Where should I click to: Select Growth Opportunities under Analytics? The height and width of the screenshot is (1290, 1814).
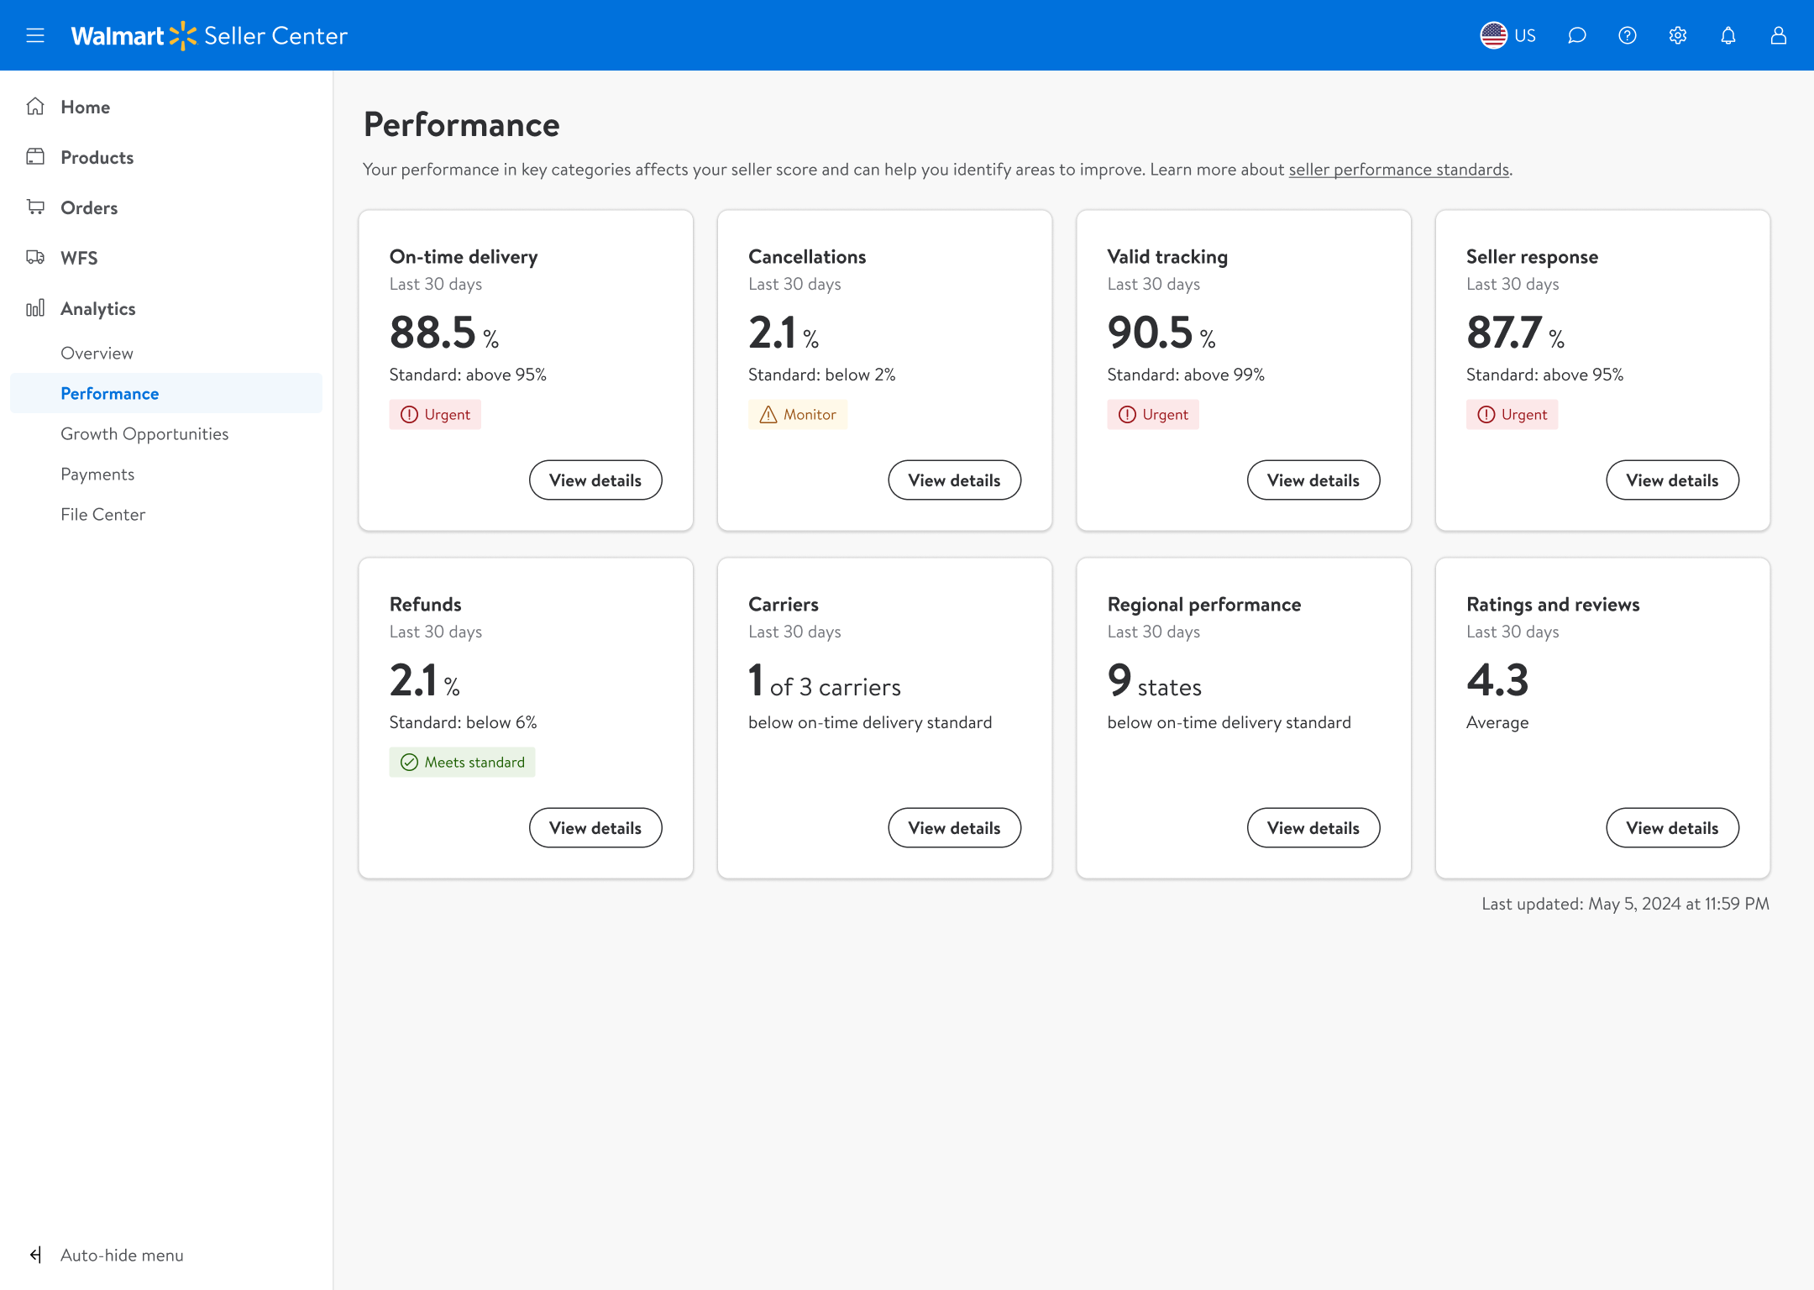pos(144,433)
